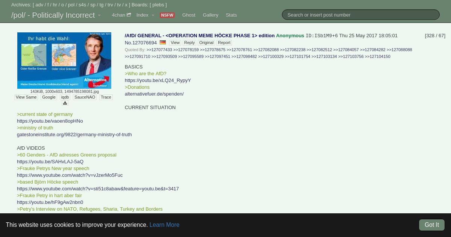Open the gatestoneinstitute.org ministry-of-truth link
The width and height of the screenshot is (451, 237).
tap(74, 134)
